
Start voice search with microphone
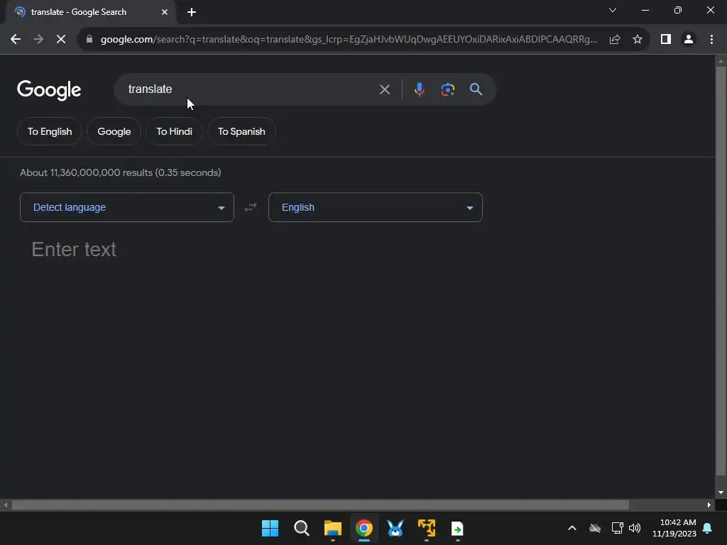click(x=419, y=89)
